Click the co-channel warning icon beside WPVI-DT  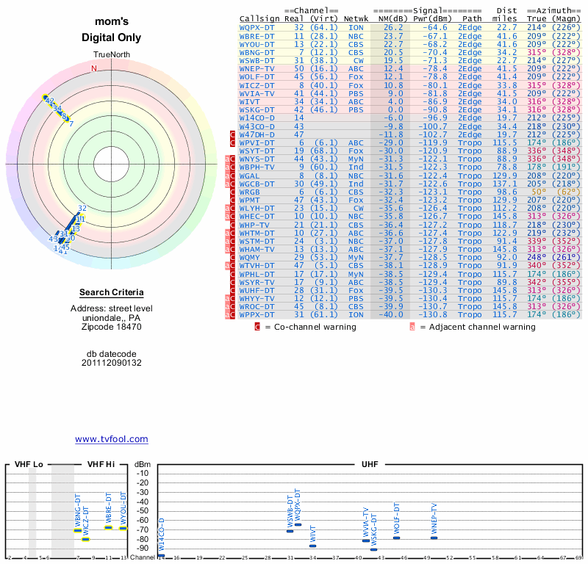click(232, 143)
